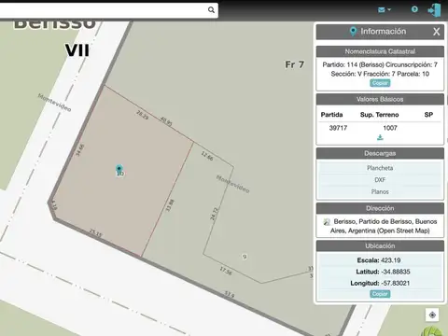
Task: Click the Longitud value -57.83021
Action: [395, 283]
